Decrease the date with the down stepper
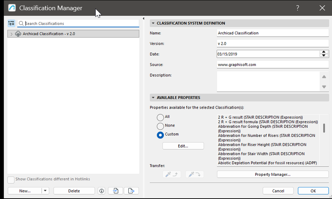This screenshot has height=199, width=332. [324, 56]
